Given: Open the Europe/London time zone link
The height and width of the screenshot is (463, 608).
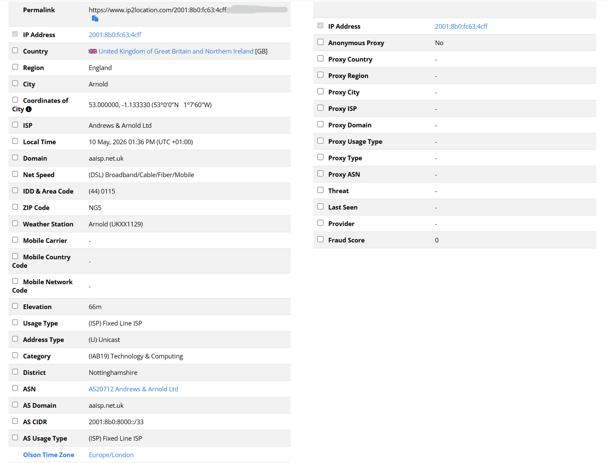Looking at the screenshot, I should coord(111,455).
